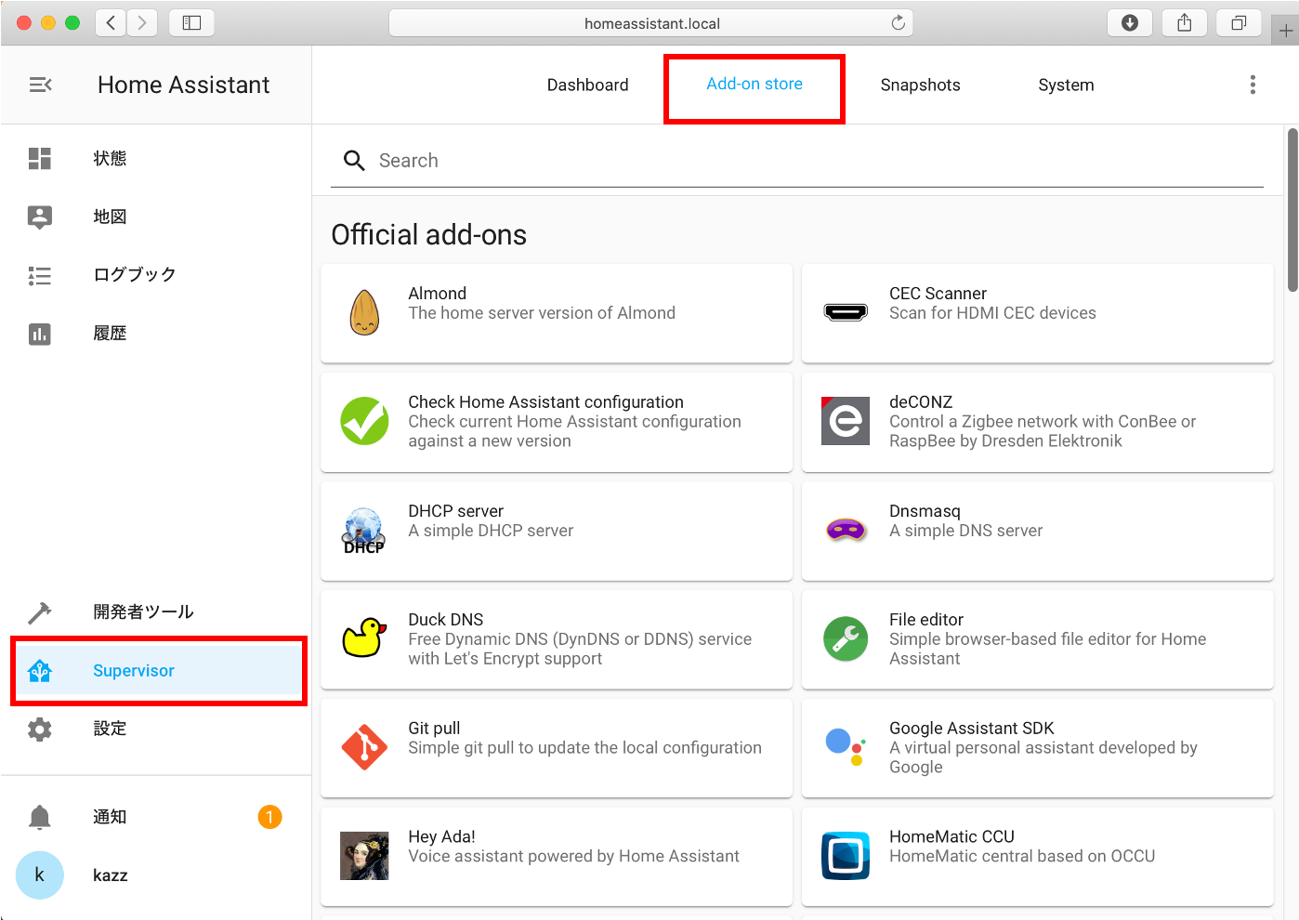Open the System tab
This screenshot has width=1299, height=920.
click(x=1066, y=85)
